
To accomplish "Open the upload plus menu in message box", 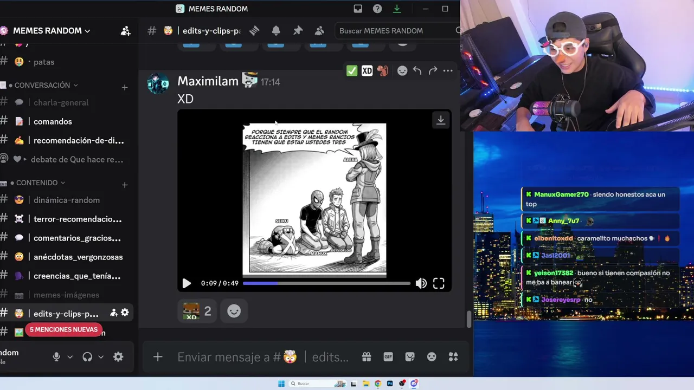I will 158,357.
